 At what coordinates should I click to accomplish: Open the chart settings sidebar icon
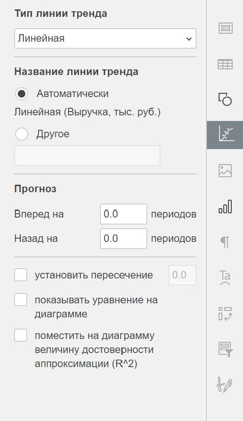click(225, 207)
